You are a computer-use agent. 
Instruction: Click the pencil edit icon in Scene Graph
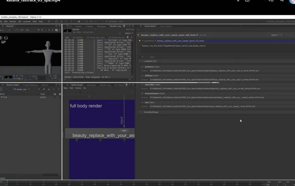coord(39,89)
